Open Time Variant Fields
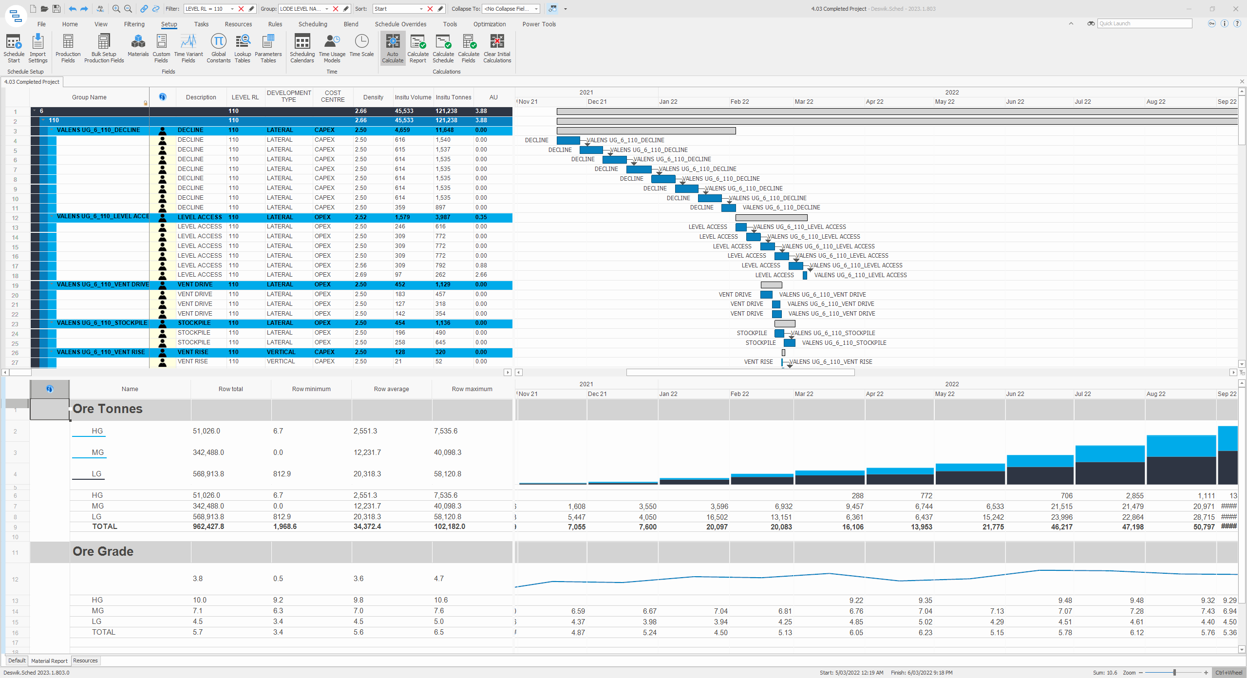The height and width of the screenshot is (678, 1247). pos(189,48)
